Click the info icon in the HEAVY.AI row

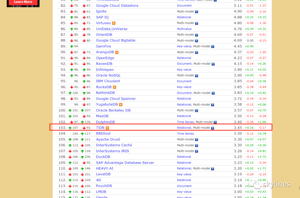coord(212,169)
